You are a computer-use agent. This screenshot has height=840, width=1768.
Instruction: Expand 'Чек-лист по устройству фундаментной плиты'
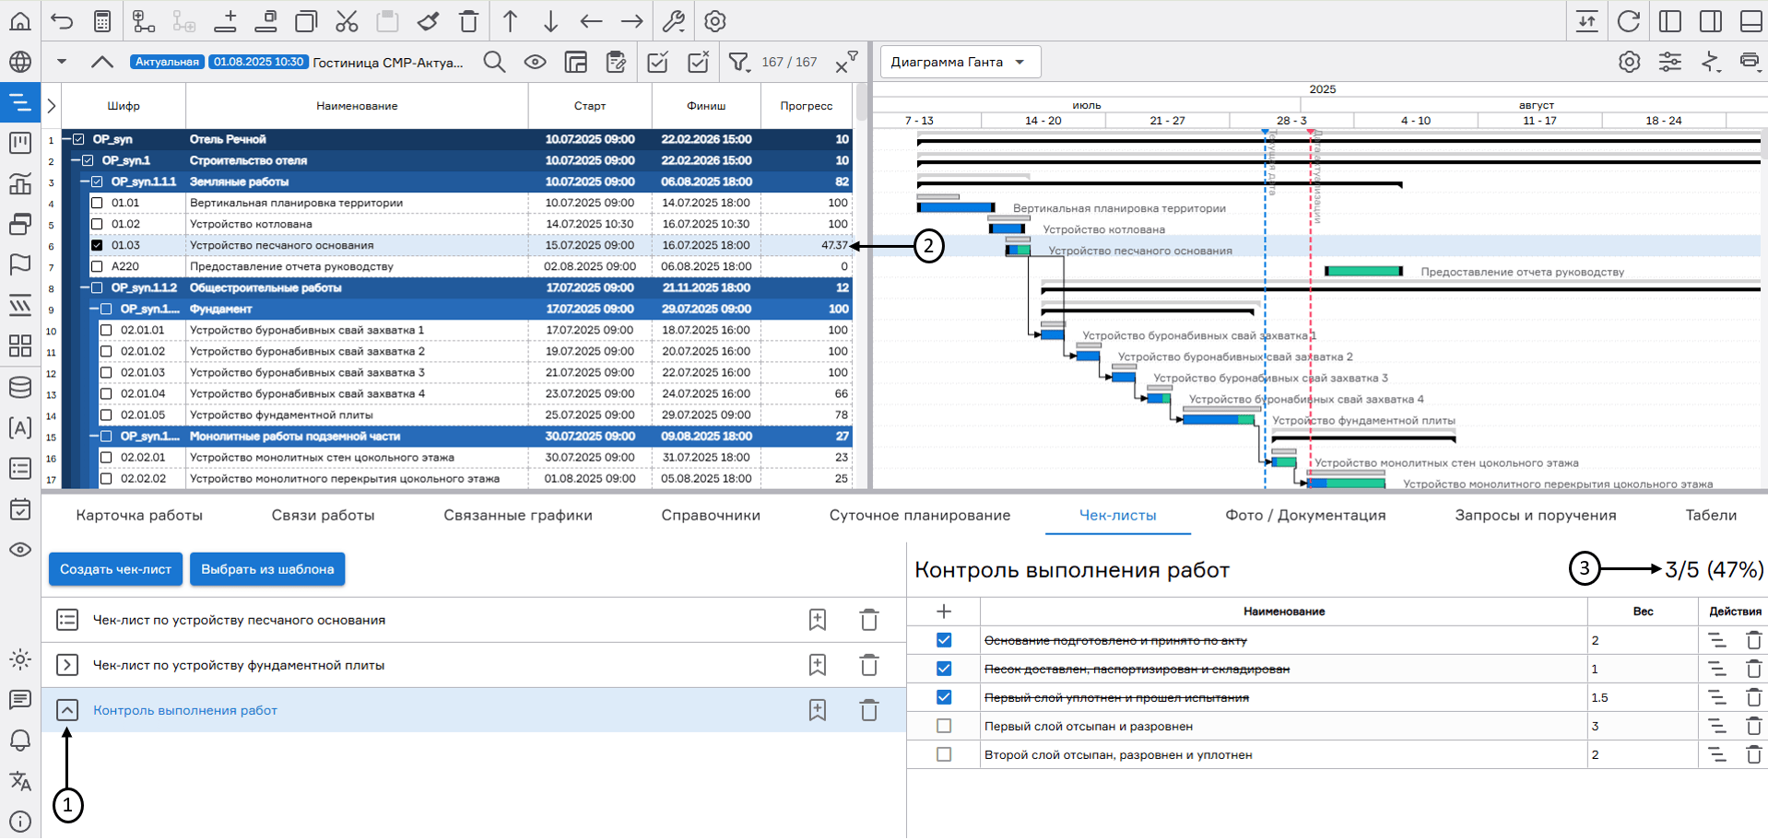click(67, 665)
